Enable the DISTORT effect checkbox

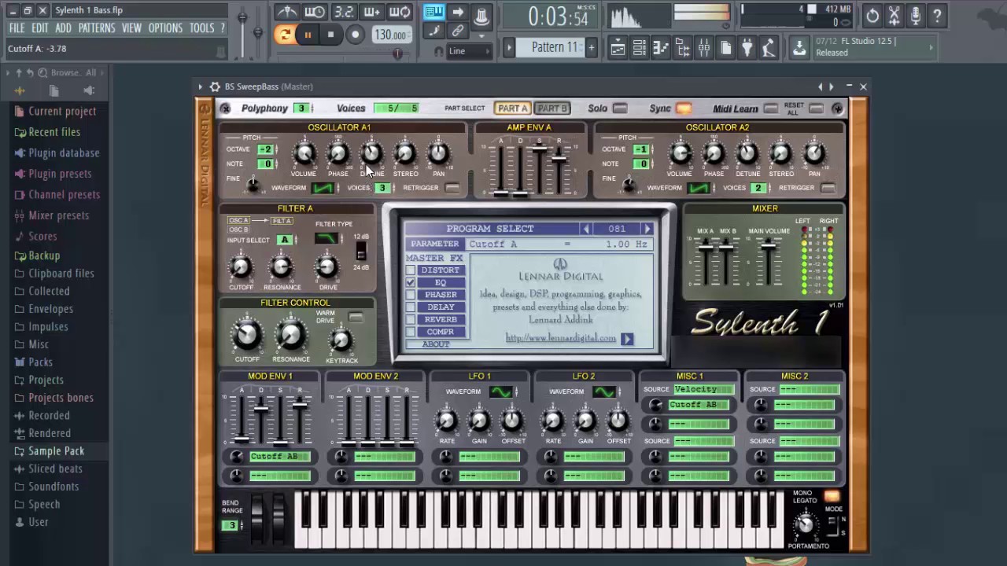pos(411,270)
